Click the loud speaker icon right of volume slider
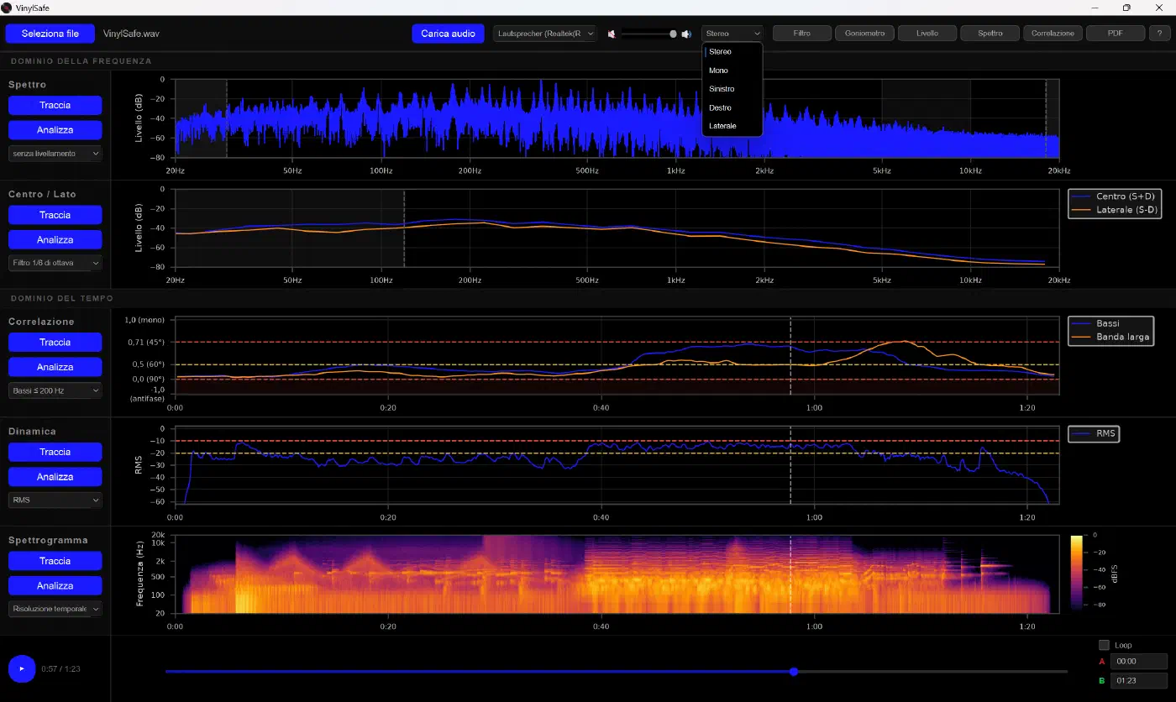 click(686, 34)
